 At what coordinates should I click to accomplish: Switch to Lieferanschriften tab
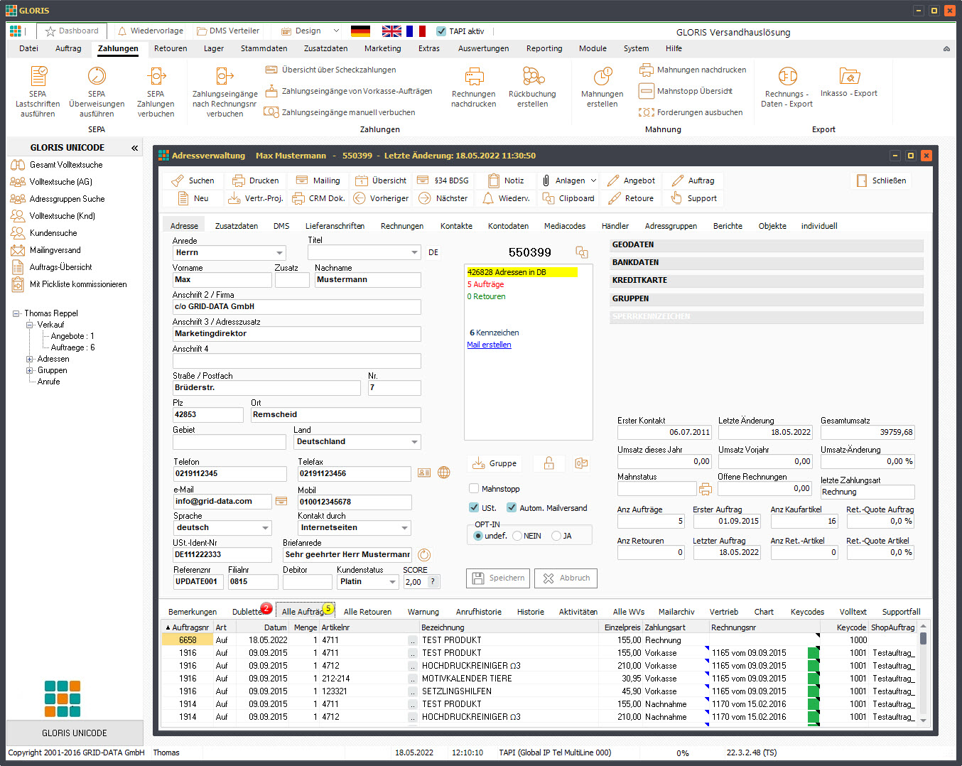[335, 226]
